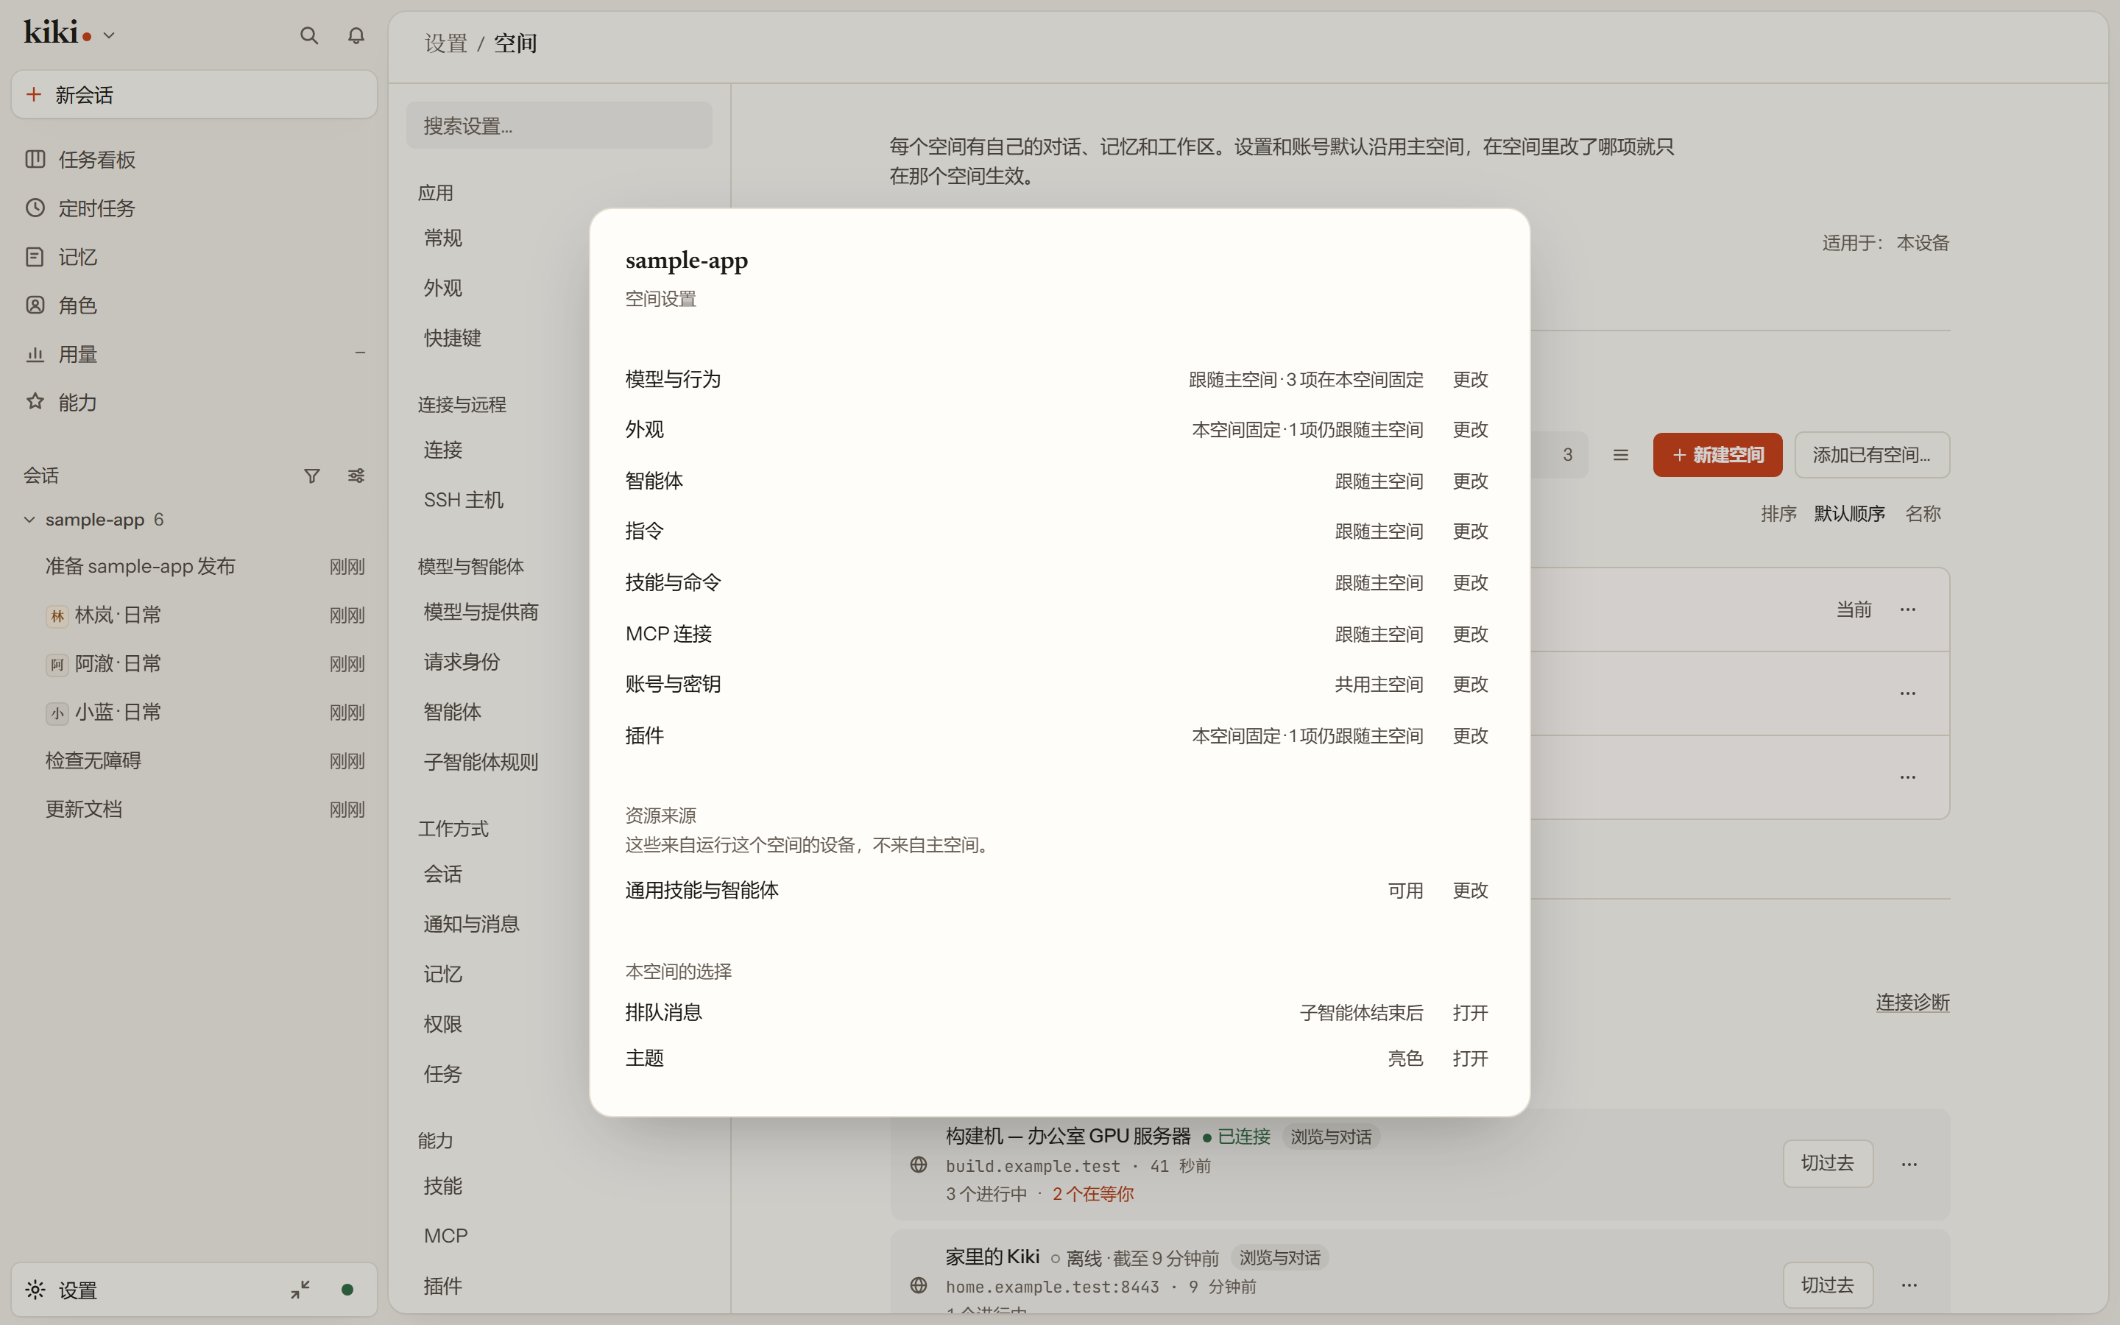2120x1325 pixels.
Task: Collapse the sample-app conversation group
Action: pyautogui.click(x=29, y=520)
